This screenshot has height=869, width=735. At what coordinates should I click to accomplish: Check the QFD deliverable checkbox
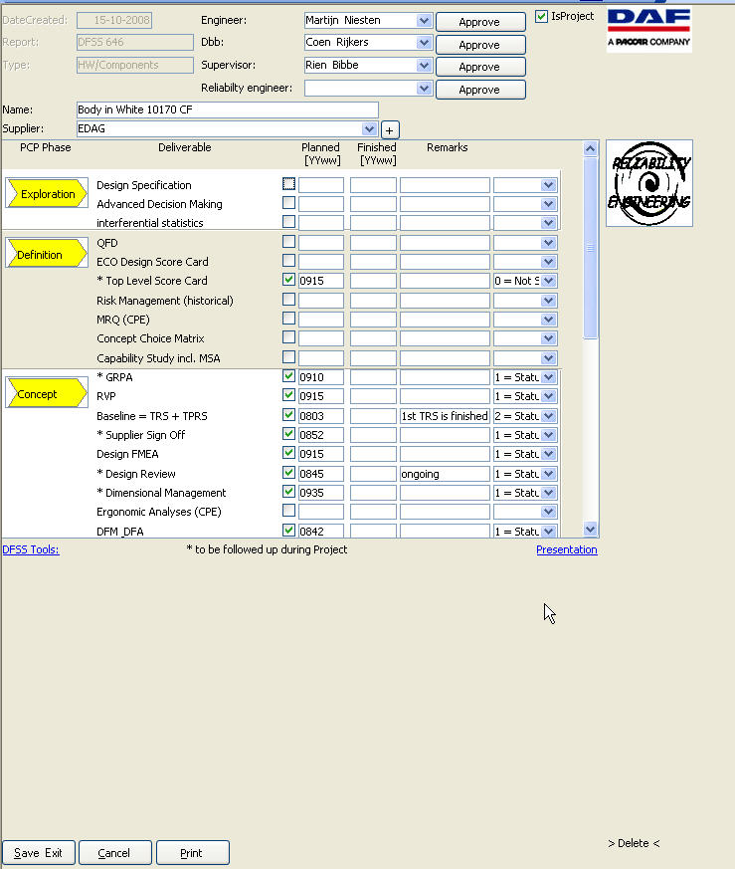click(288, 242)
